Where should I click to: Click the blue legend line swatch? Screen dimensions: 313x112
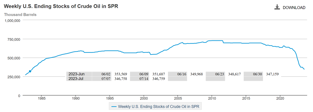click(114, 107)
